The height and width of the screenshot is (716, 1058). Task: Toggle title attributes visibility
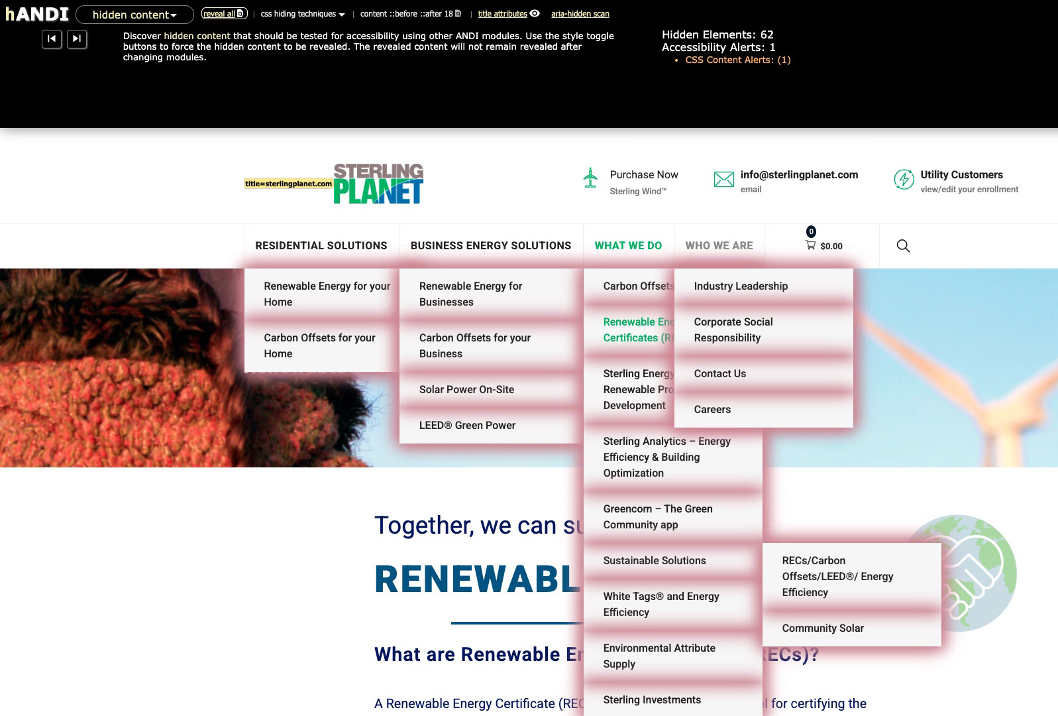click(x=508, y=14)
